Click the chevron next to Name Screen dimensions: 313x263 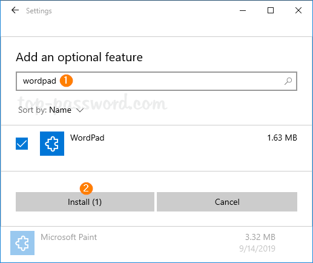pos(80,110)
